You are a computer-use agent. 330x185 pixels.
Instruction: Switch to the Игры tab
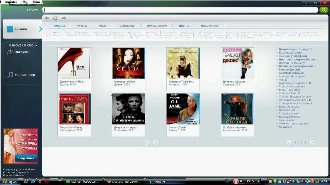click(x=103, y=25)
